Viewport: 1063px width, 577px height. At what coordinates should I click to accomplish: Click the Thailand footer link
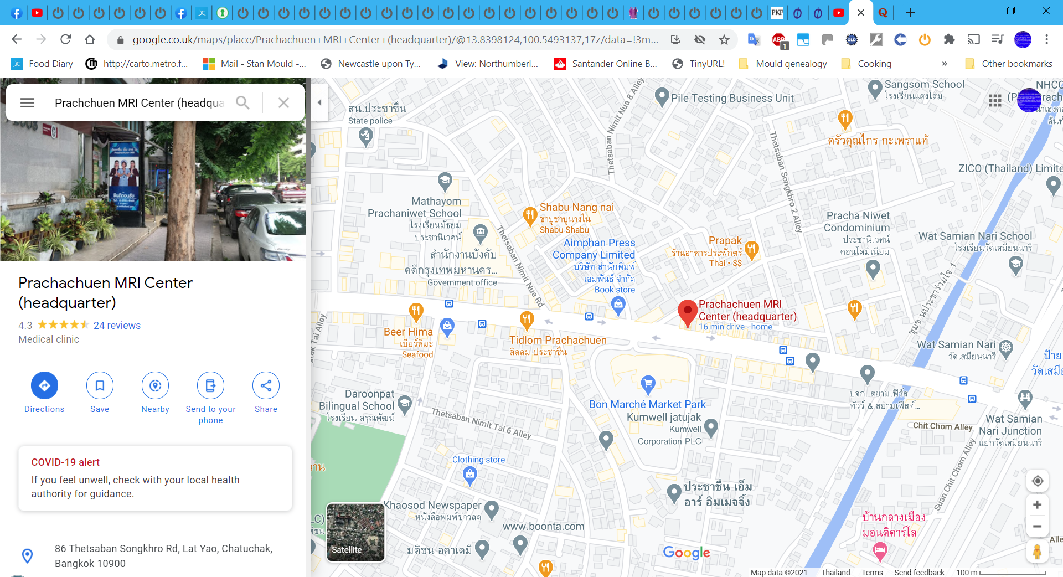click(835, 573)
